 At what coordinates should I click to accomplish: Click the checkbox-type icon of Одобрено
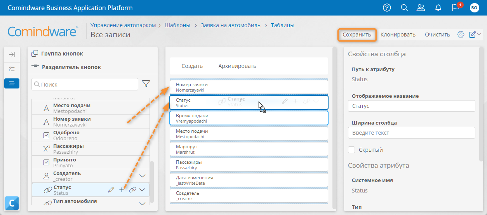(46, 135)
